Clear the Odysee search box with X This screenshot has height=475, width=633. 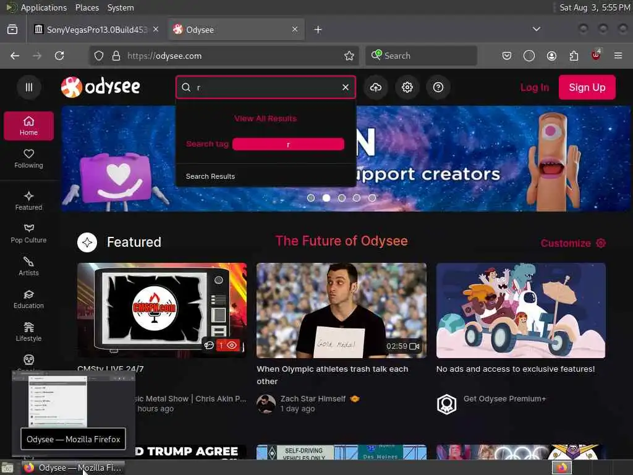(x=346, y=87)
